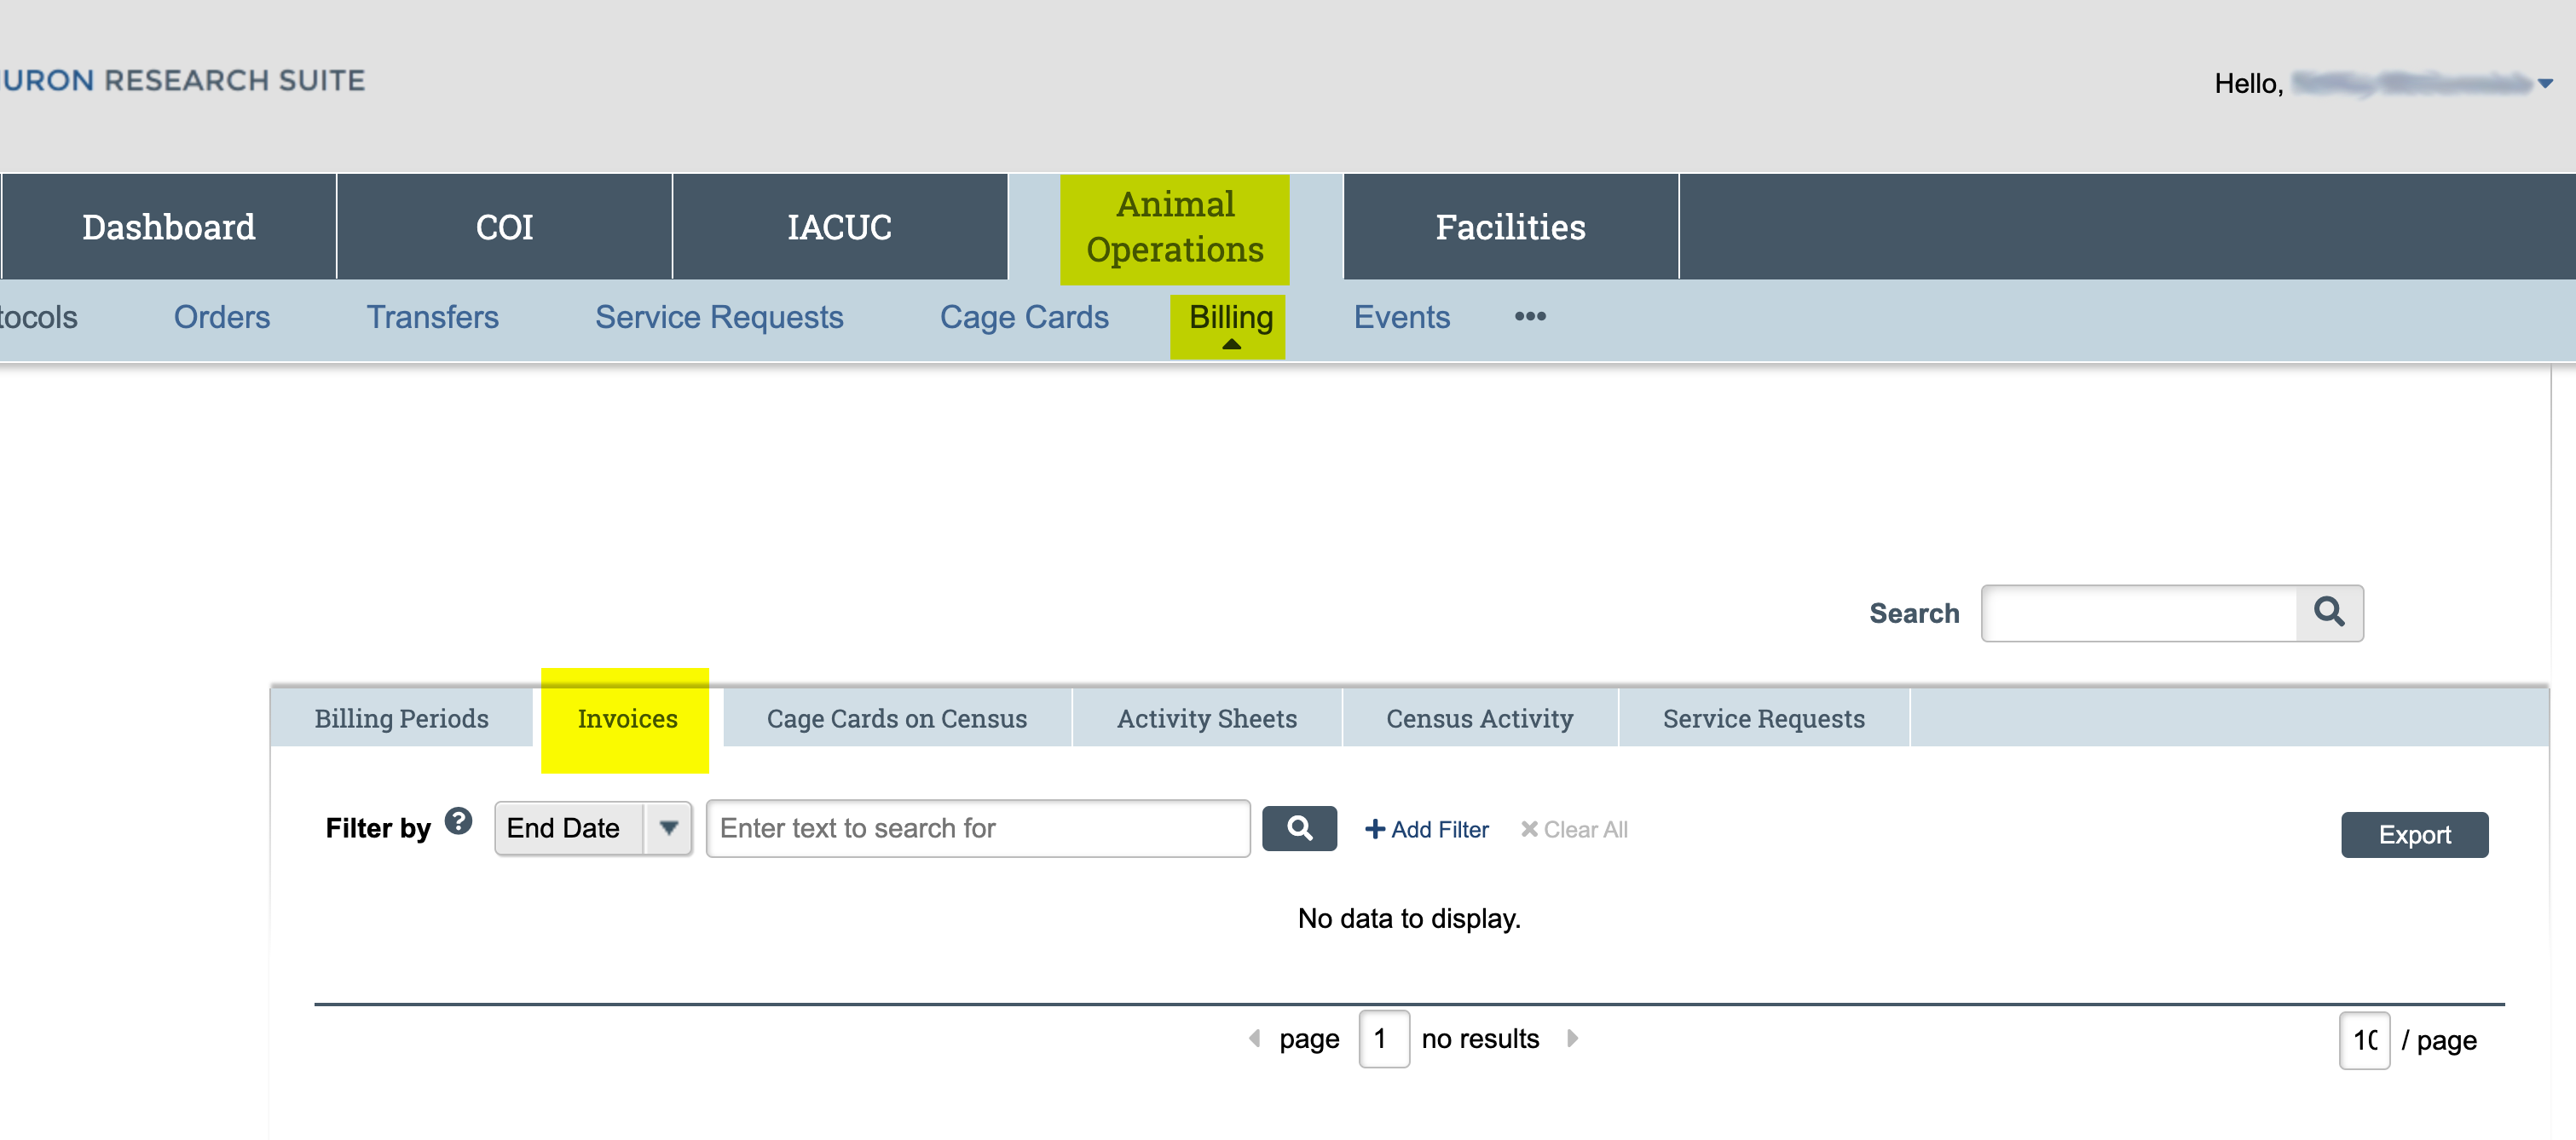Click the top Search magnifier icon
2576x1140 pixels.
pyautogui.click(x=2328, y=613)
